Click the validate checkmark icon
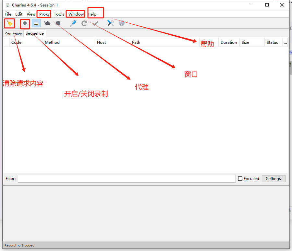The width and height of the screenshot is (292, 251). [x=95, y=23]
